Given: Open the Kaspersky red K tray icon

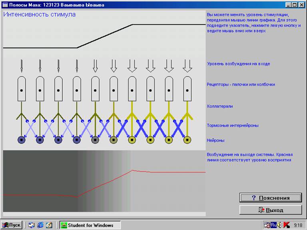Looking at the screenshot, I should [287, 225].
